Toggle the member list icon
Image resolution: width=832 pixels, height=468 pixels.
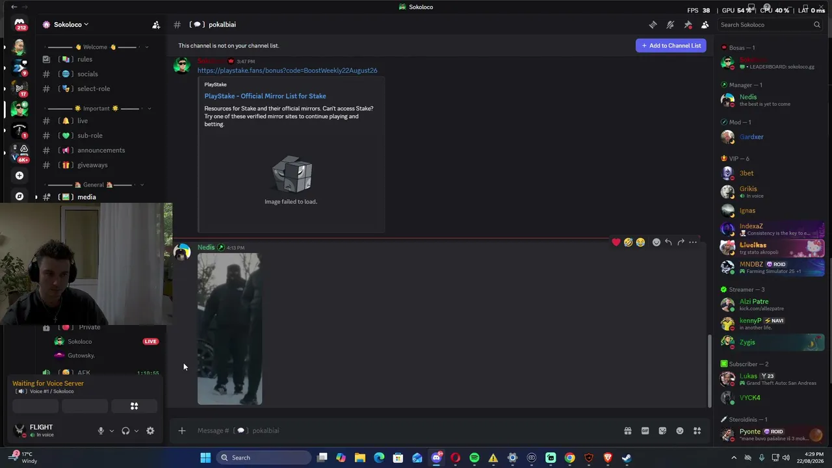tap(705, 25)
